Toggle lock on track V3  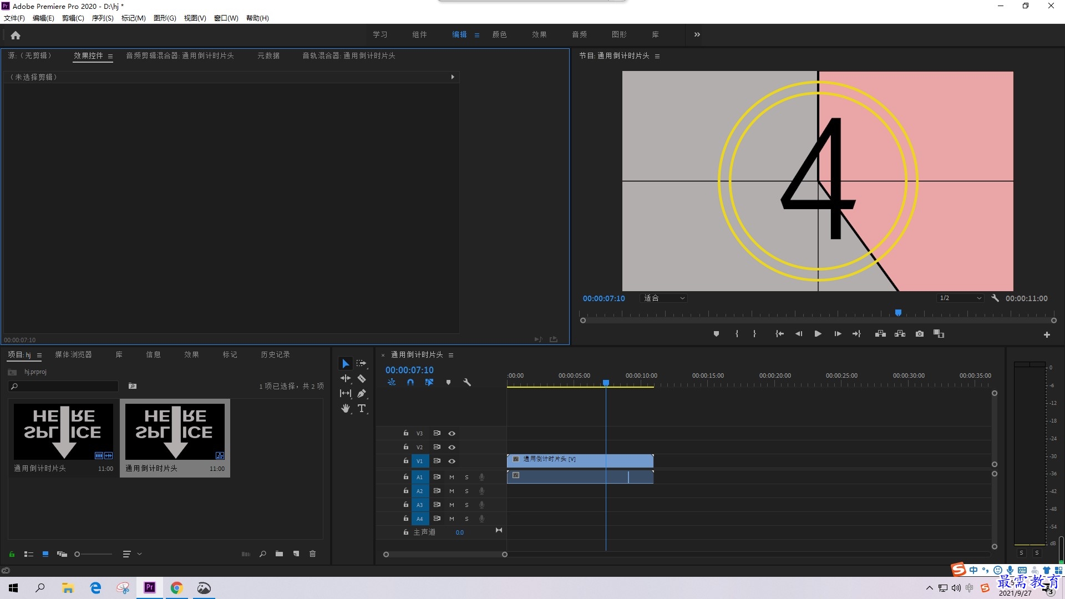(405, 433)
